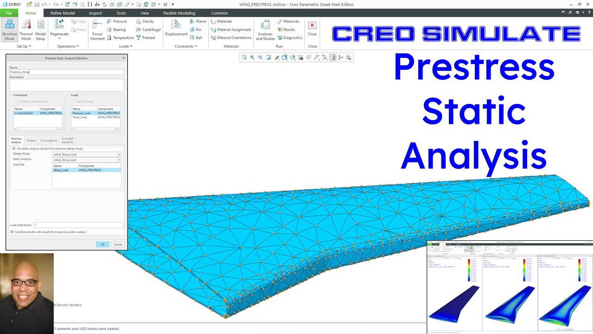
Task: Click the Open folder icon in quick access toolbar
Action: pos(28,4)
